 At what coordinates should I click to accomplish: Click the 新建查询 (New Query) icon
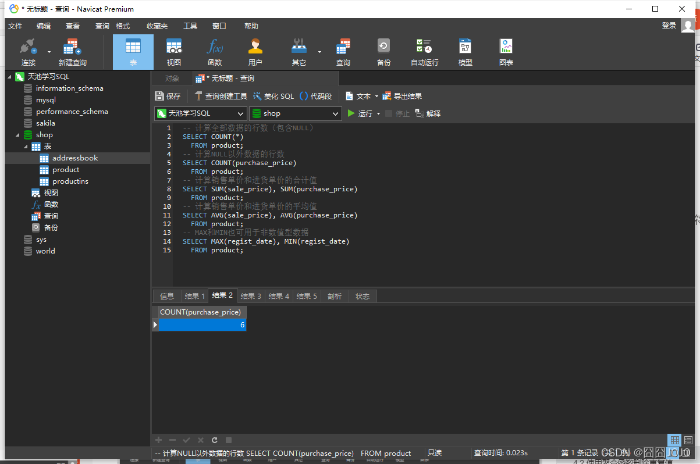[x=72, y=52]
